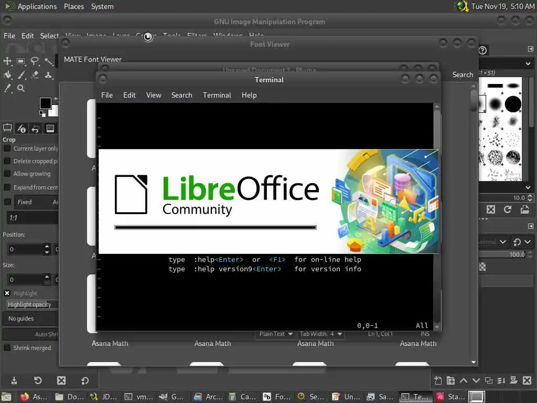
Task: Adjust the layer opacity 100.0 slider
Action: (503, 254)
